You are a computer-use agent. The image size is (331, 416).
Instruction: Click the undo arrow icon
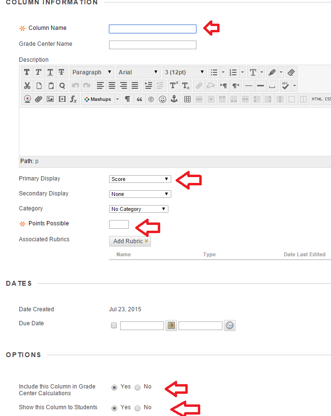point(75,86)
